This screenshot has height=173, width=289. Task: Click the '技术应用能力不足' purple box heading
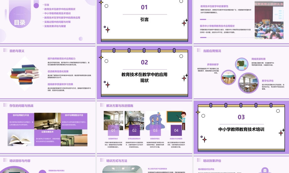[x=21, y=115]
